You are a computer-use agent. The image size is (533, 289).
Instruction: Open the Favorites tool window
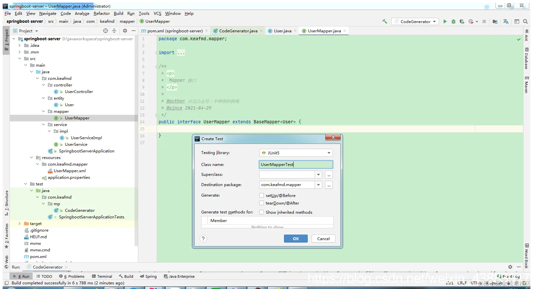[6, 236]
